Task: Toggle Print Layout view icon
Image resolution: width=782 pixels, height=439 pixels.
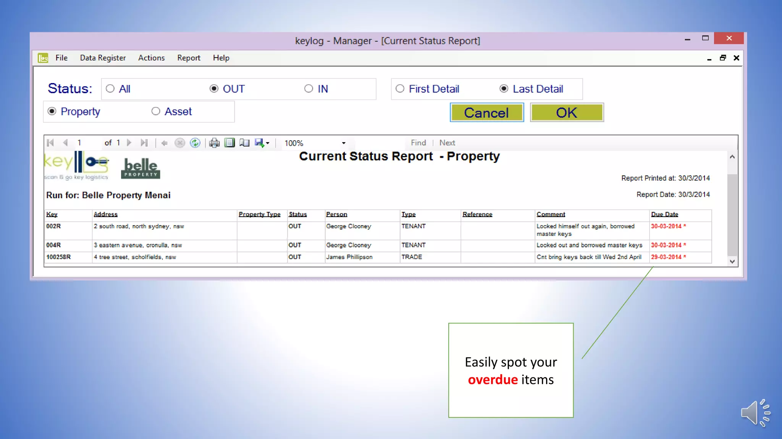Action: pyautogui.click(x=229, y=143)
